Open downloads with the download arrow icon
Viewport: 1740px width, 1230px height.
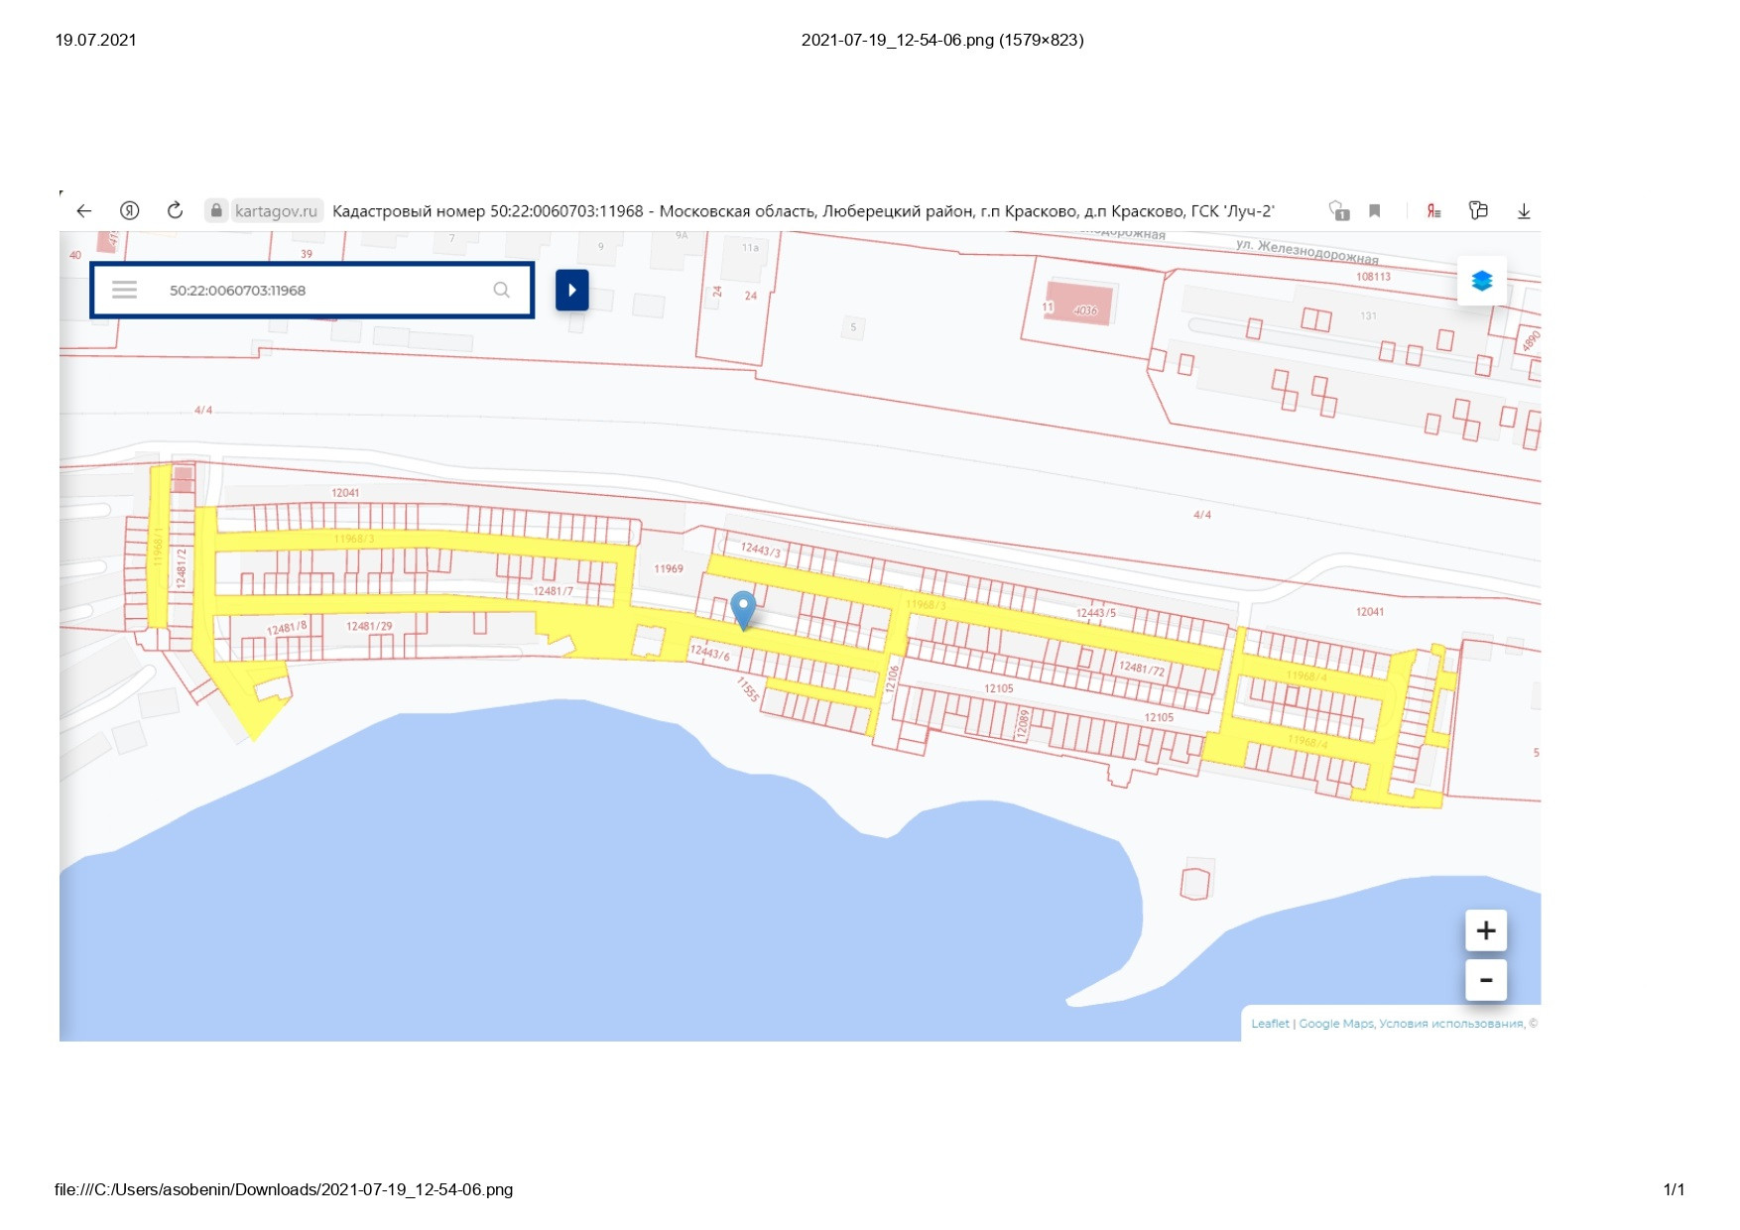point(1524,211)
